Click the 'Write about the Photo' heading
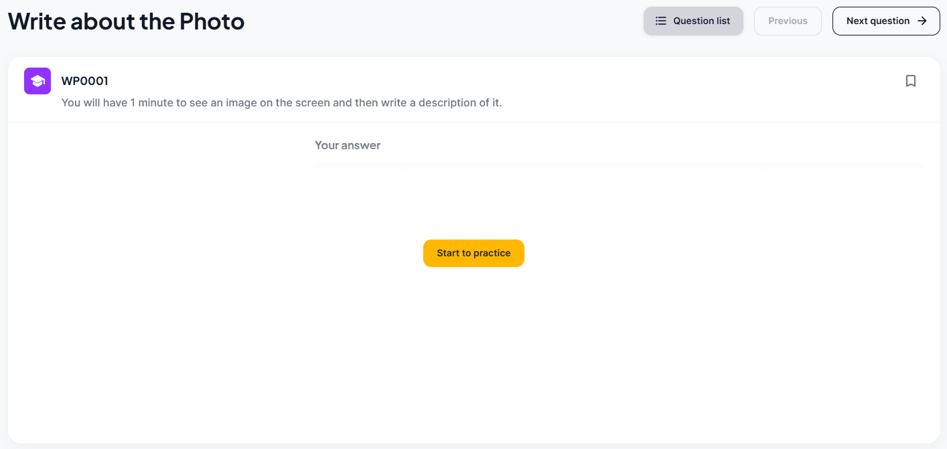This screenshot has width=947, height=449. coord(126,21)
